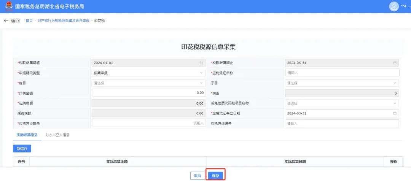Click 国家税务总局湖北省电子税务局 title
Image resolution: width=411 pixels, height=181 pixels.
tap(49, 6)
